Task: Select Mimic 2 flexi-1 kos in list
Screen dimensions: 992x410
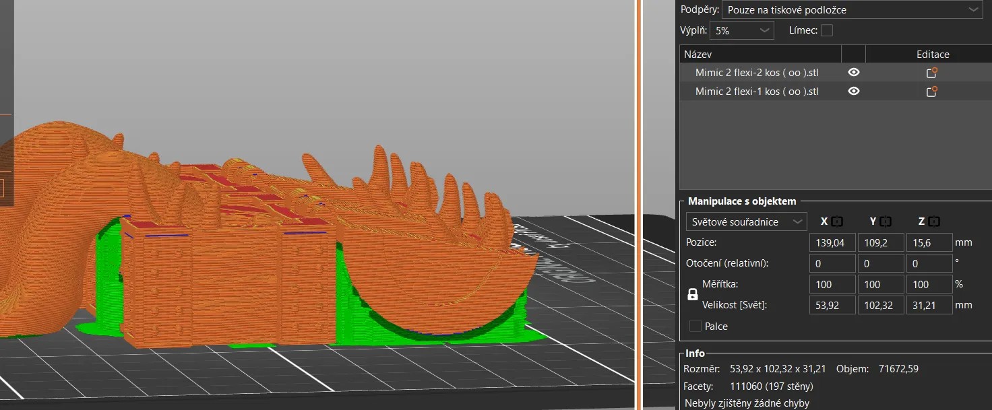Action: point(757,92)
